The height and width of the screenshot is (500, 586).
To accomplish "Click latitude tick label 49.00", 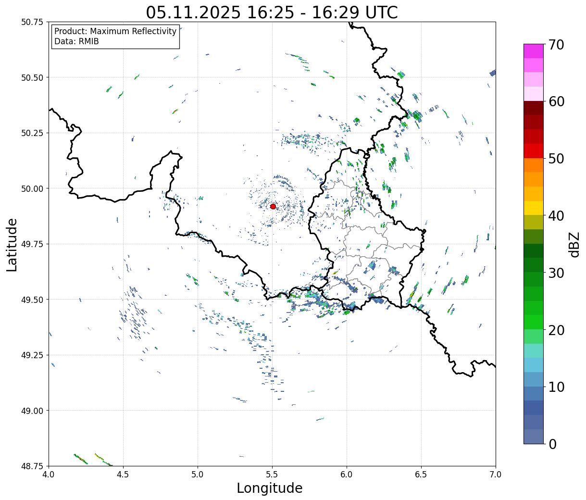I will tap(32, 411).
